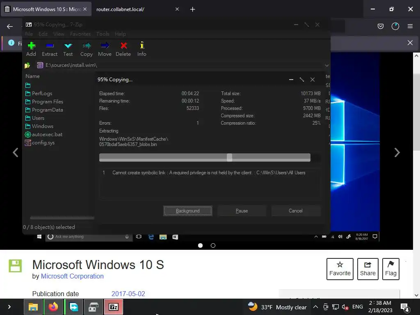This screenshot has height=315, width=420.
Task: Open the View menu in 7-Zip
Action: (59, 34)
